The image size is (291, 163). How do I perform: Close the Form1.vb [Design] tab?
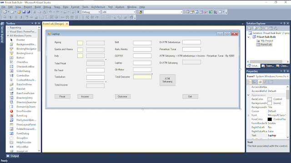pos(67,24)
